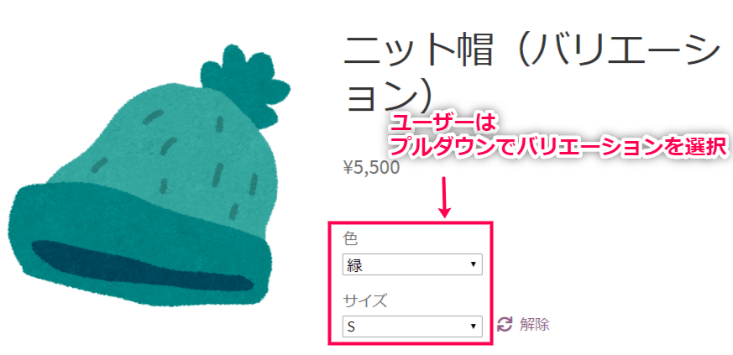Click the selected S value text
The width and height of the screenshot is (733, 355).
[351, 326]
